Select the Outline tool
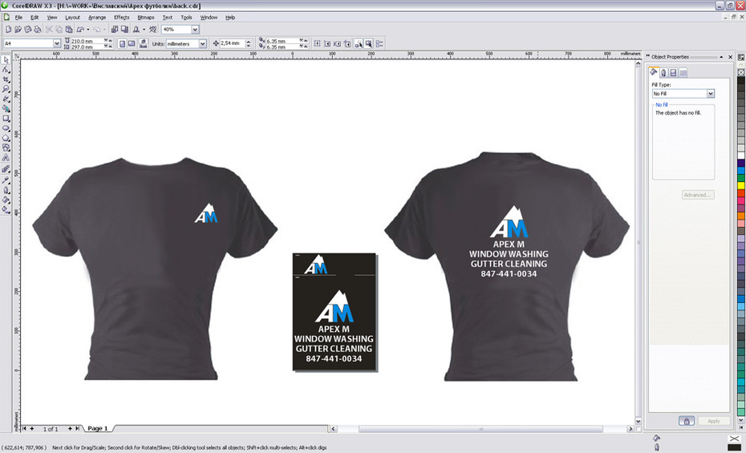 6,190
